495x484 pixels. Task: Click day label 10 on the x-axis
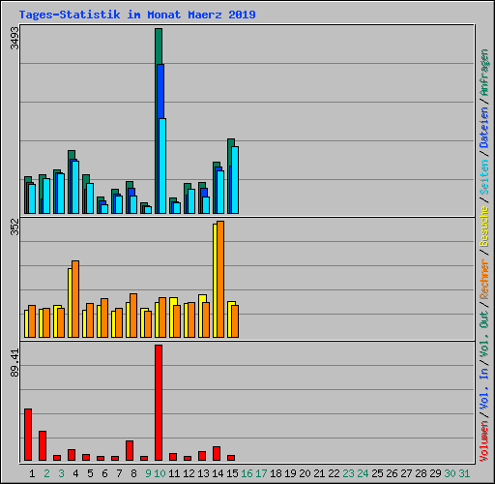[160, 473]
